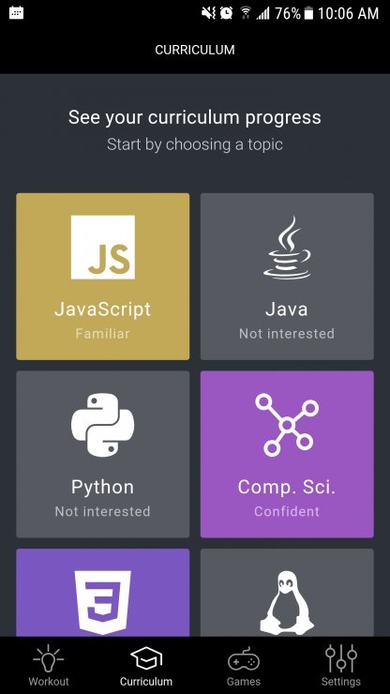The width and height of the screenshot is (390, 694).
Task: Tap the alarm clock status bar icon
Action: click(226, 13)
